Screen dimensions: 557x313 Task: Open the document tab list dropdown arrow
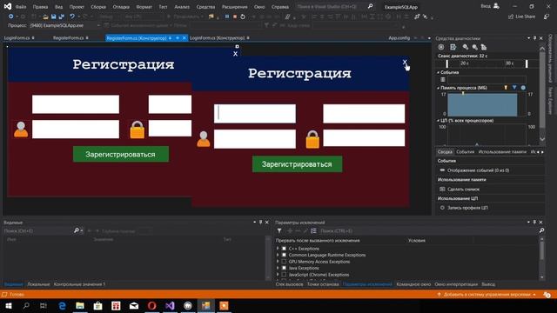pos(429,38)
